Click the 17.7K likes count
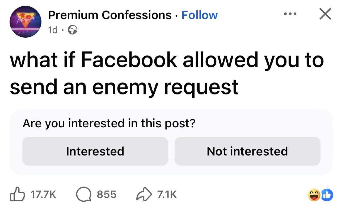The height and width of the screenshot is (208, 342). coord(43,195)
